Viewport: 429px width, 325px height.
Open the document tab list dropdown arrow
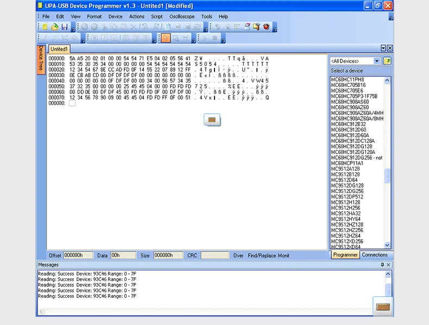383,48
